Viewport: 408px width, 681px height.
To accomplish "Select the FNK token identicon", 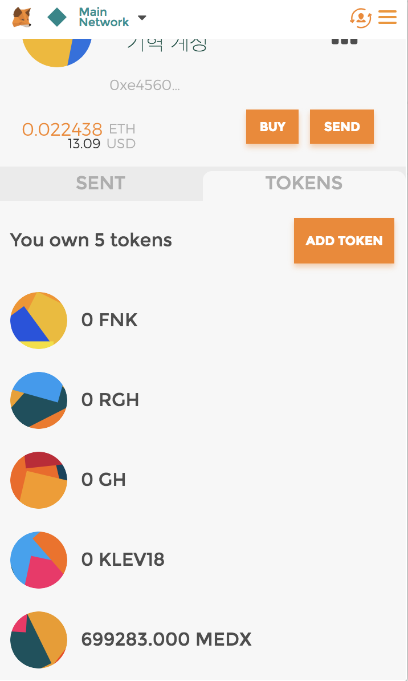I will click(x=39, y=321).
